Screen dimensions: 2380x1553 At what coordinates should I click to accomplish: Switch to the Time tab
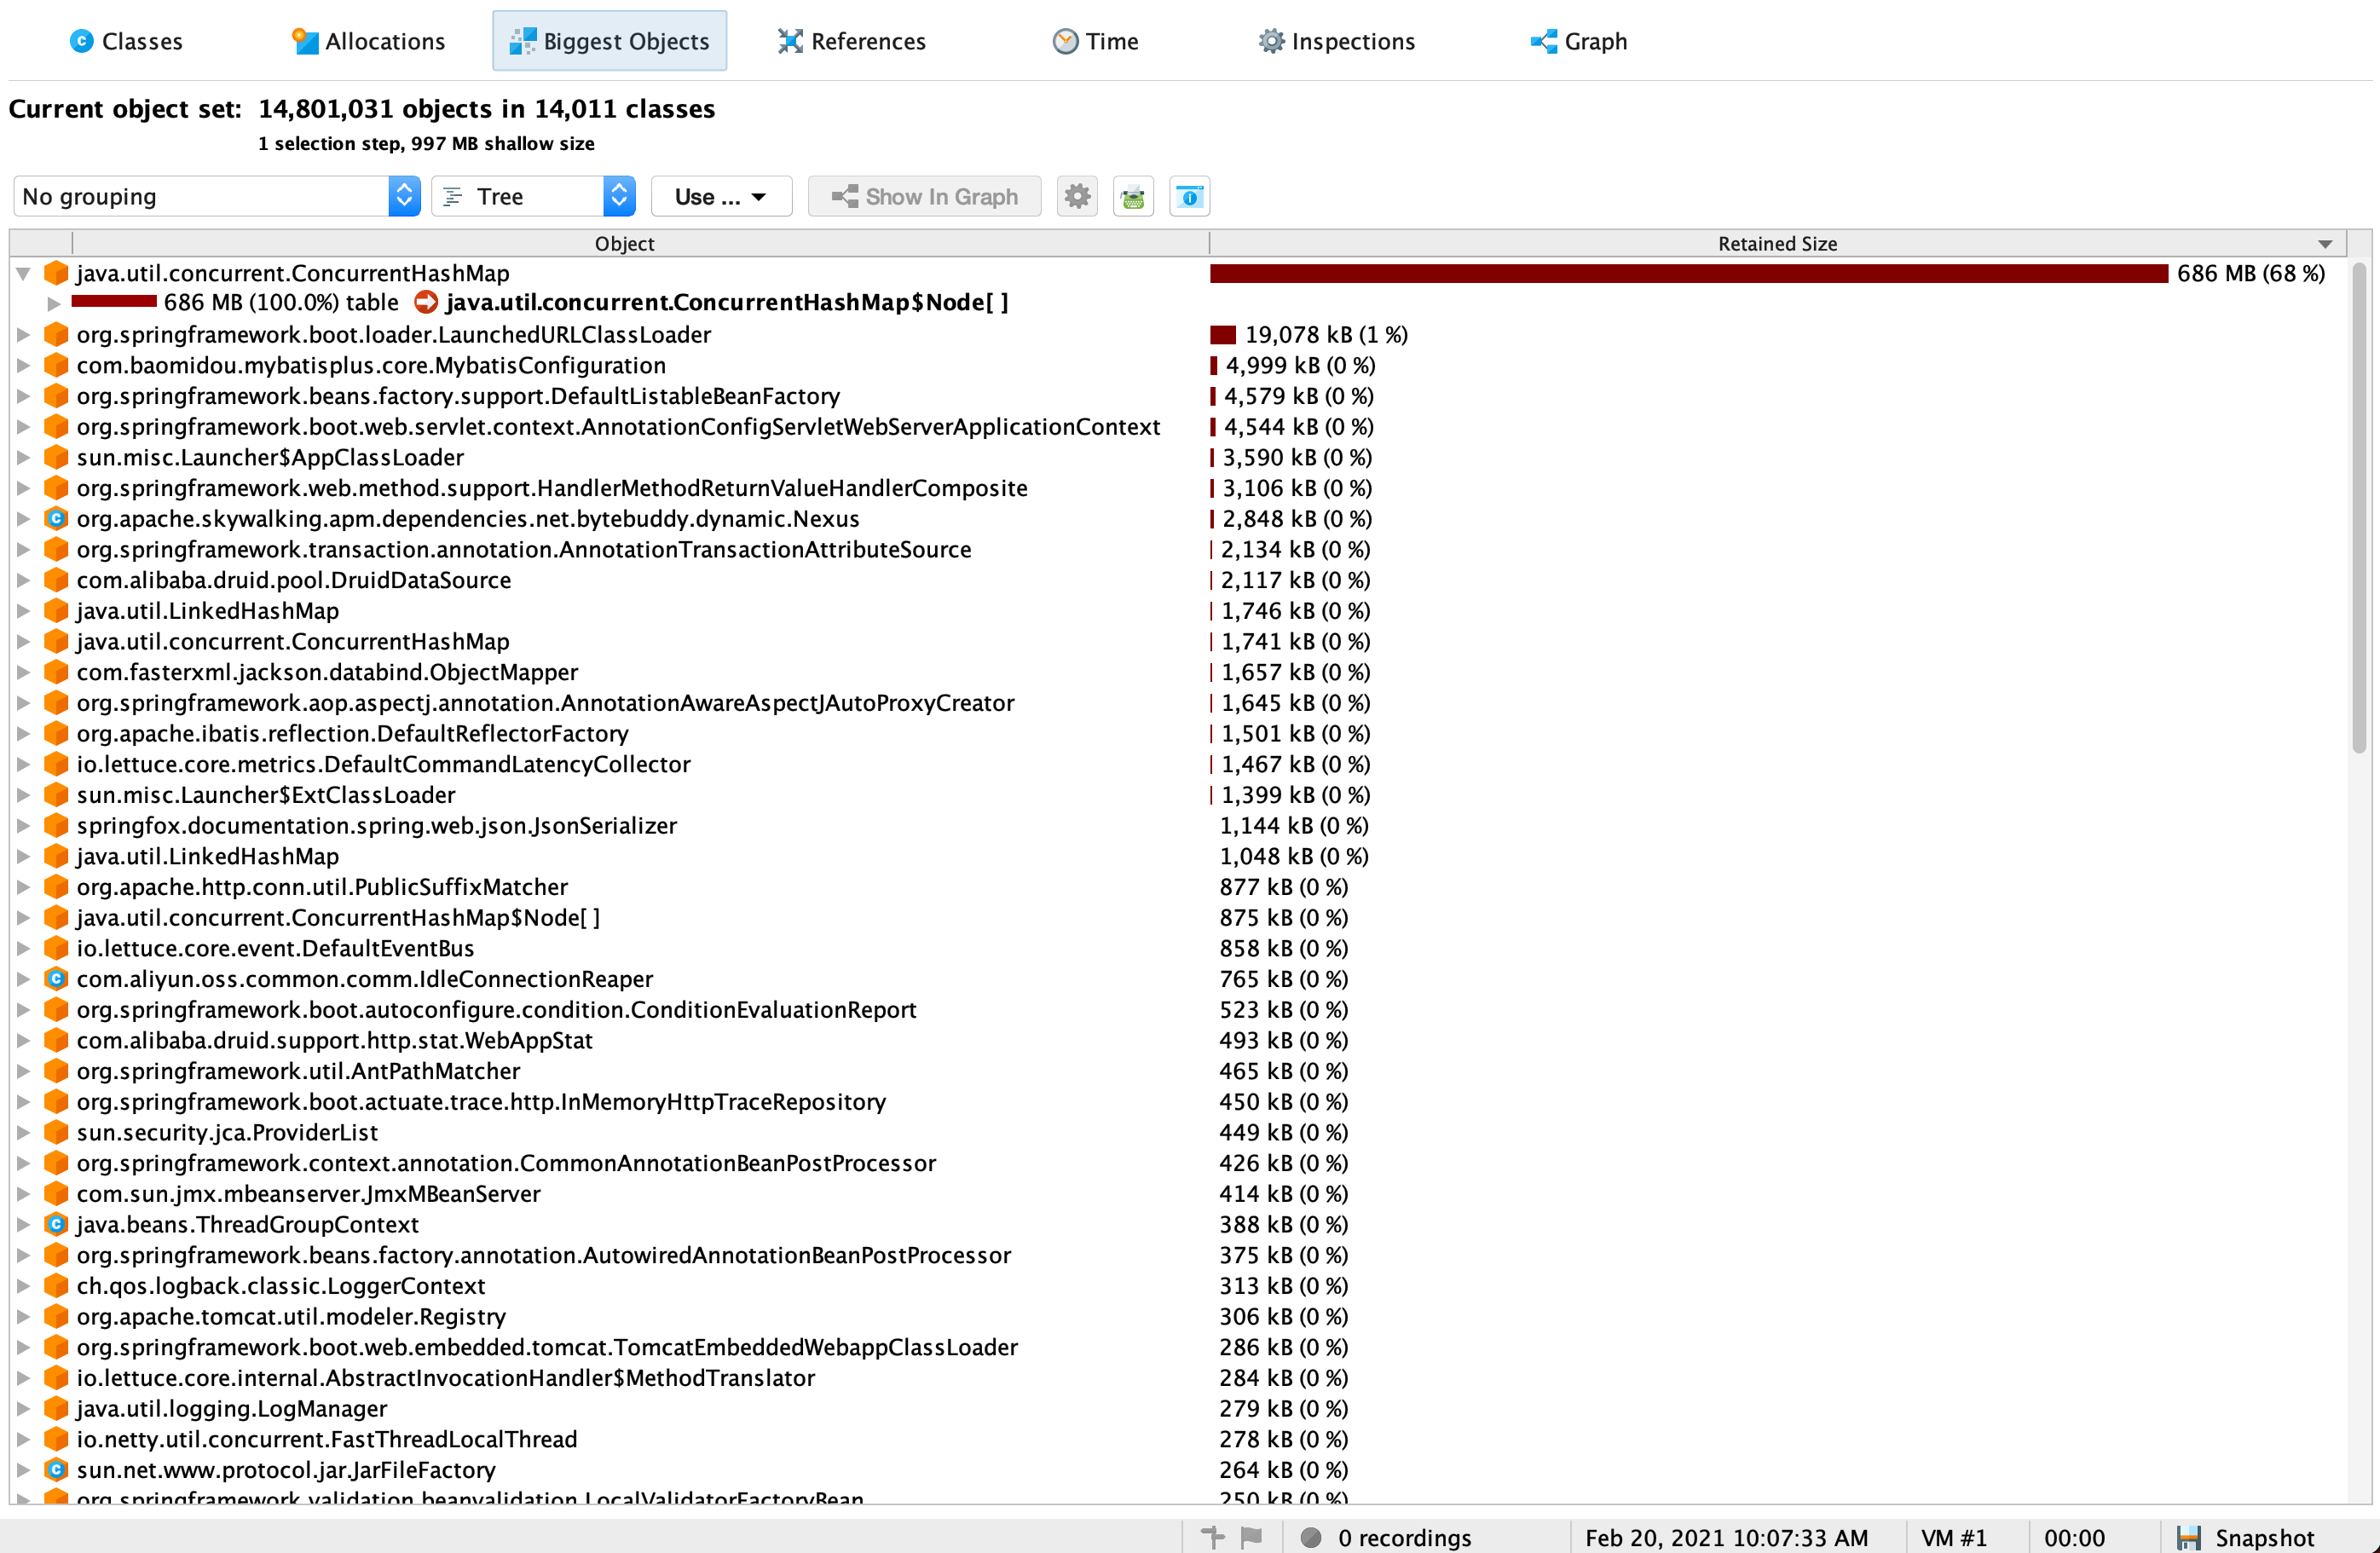tap(1095, 41)
